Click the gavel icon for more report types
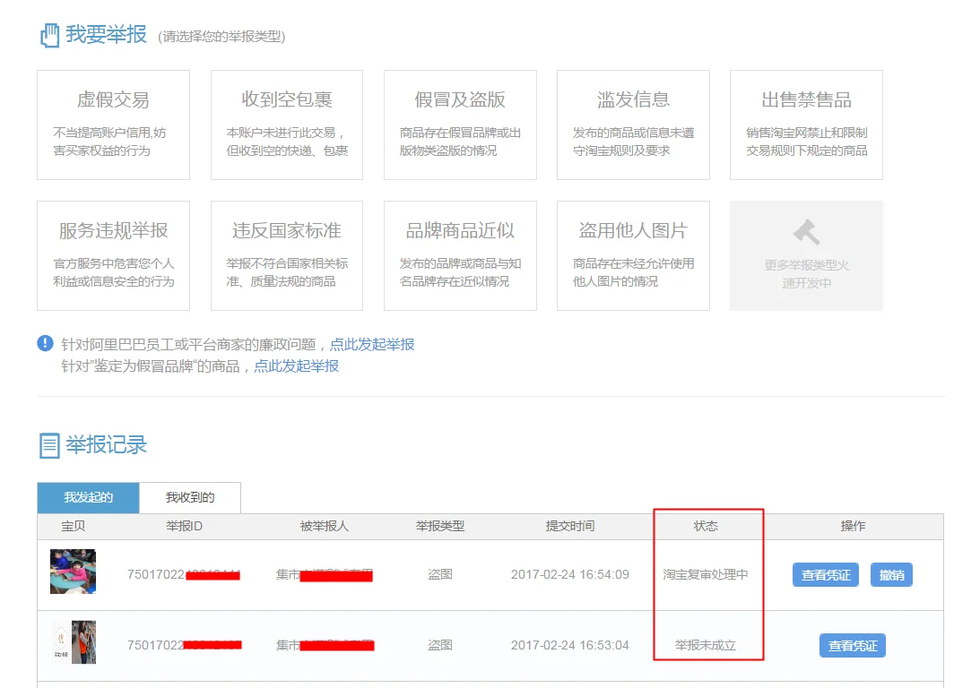Viewport: 954px width, 688px height. pyautogui.click(x=806, y=234)
